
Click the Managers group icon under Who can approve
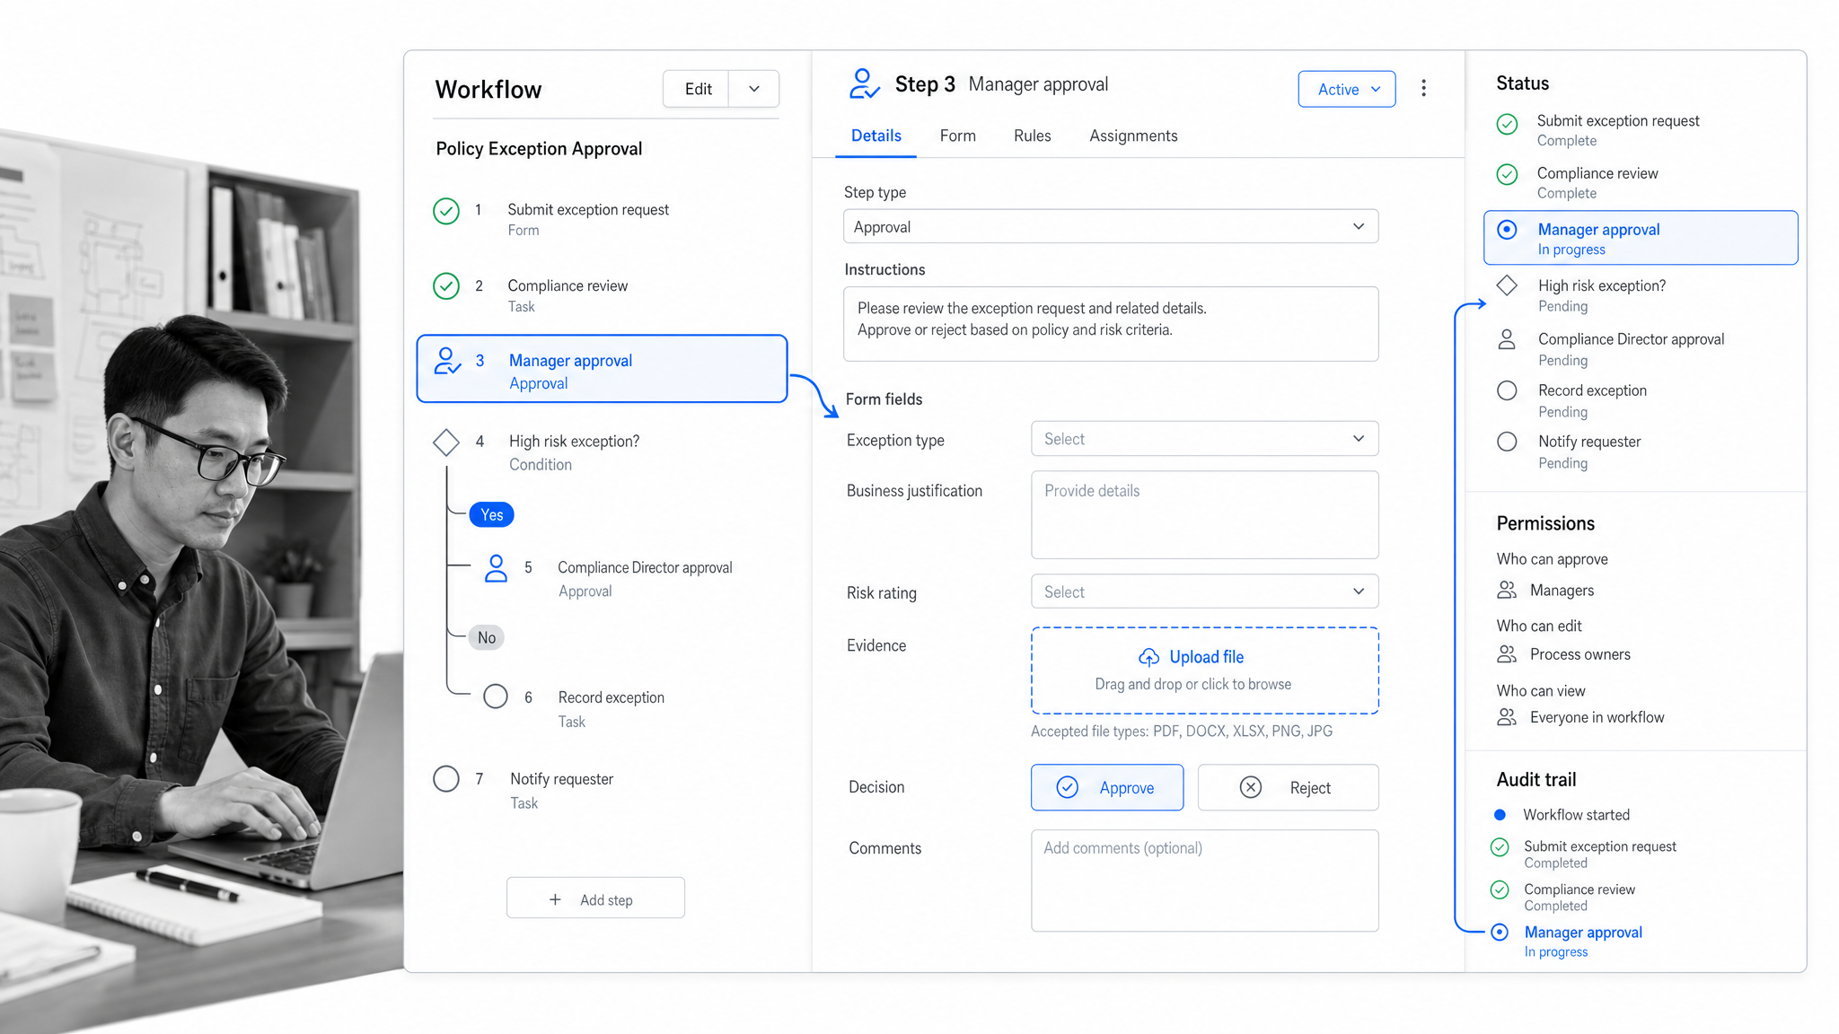(x=1507, y=590)
